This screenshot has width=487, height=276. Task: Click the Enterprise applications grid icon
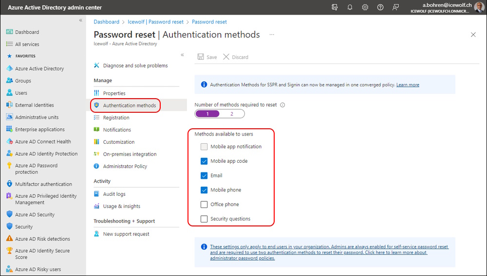[x=10, y=129]
